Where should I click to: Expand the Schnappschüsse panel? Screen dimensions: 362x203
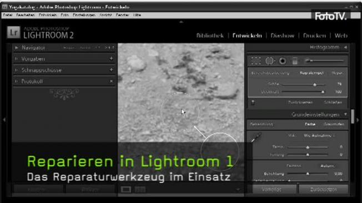coord(17,70)
